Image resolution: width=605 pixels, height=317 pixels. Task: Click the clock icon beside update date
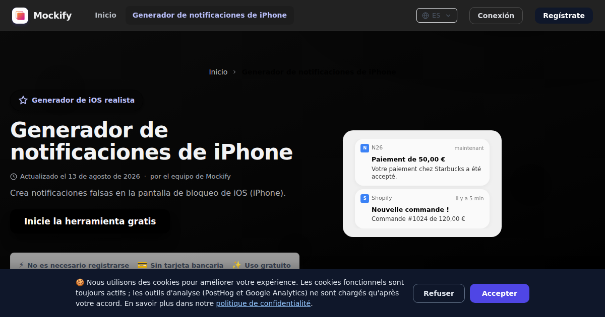point(14,177)
